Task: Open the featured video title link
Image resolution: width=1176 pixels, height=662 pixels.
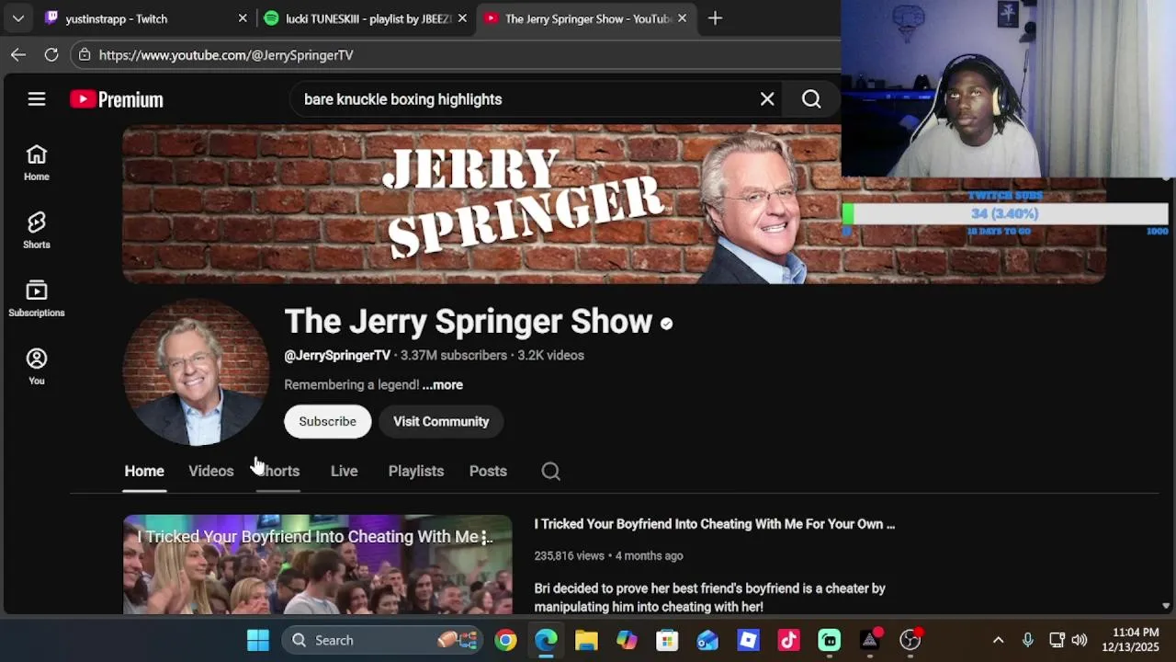Action: (715, 524)
